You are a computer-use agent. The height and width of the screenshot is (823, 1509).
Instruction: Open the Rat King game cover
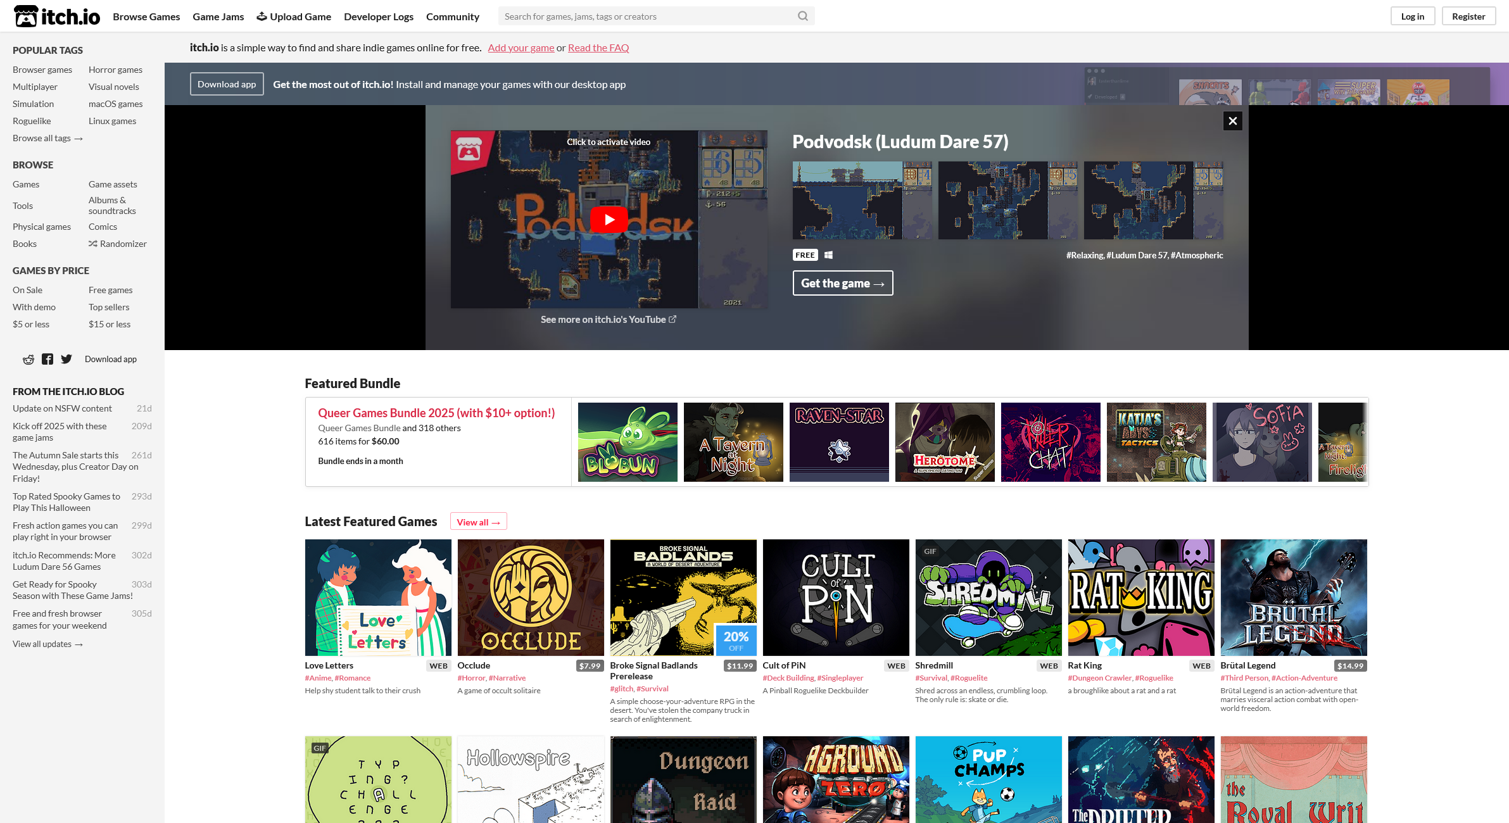click(x=1141, y=598)
